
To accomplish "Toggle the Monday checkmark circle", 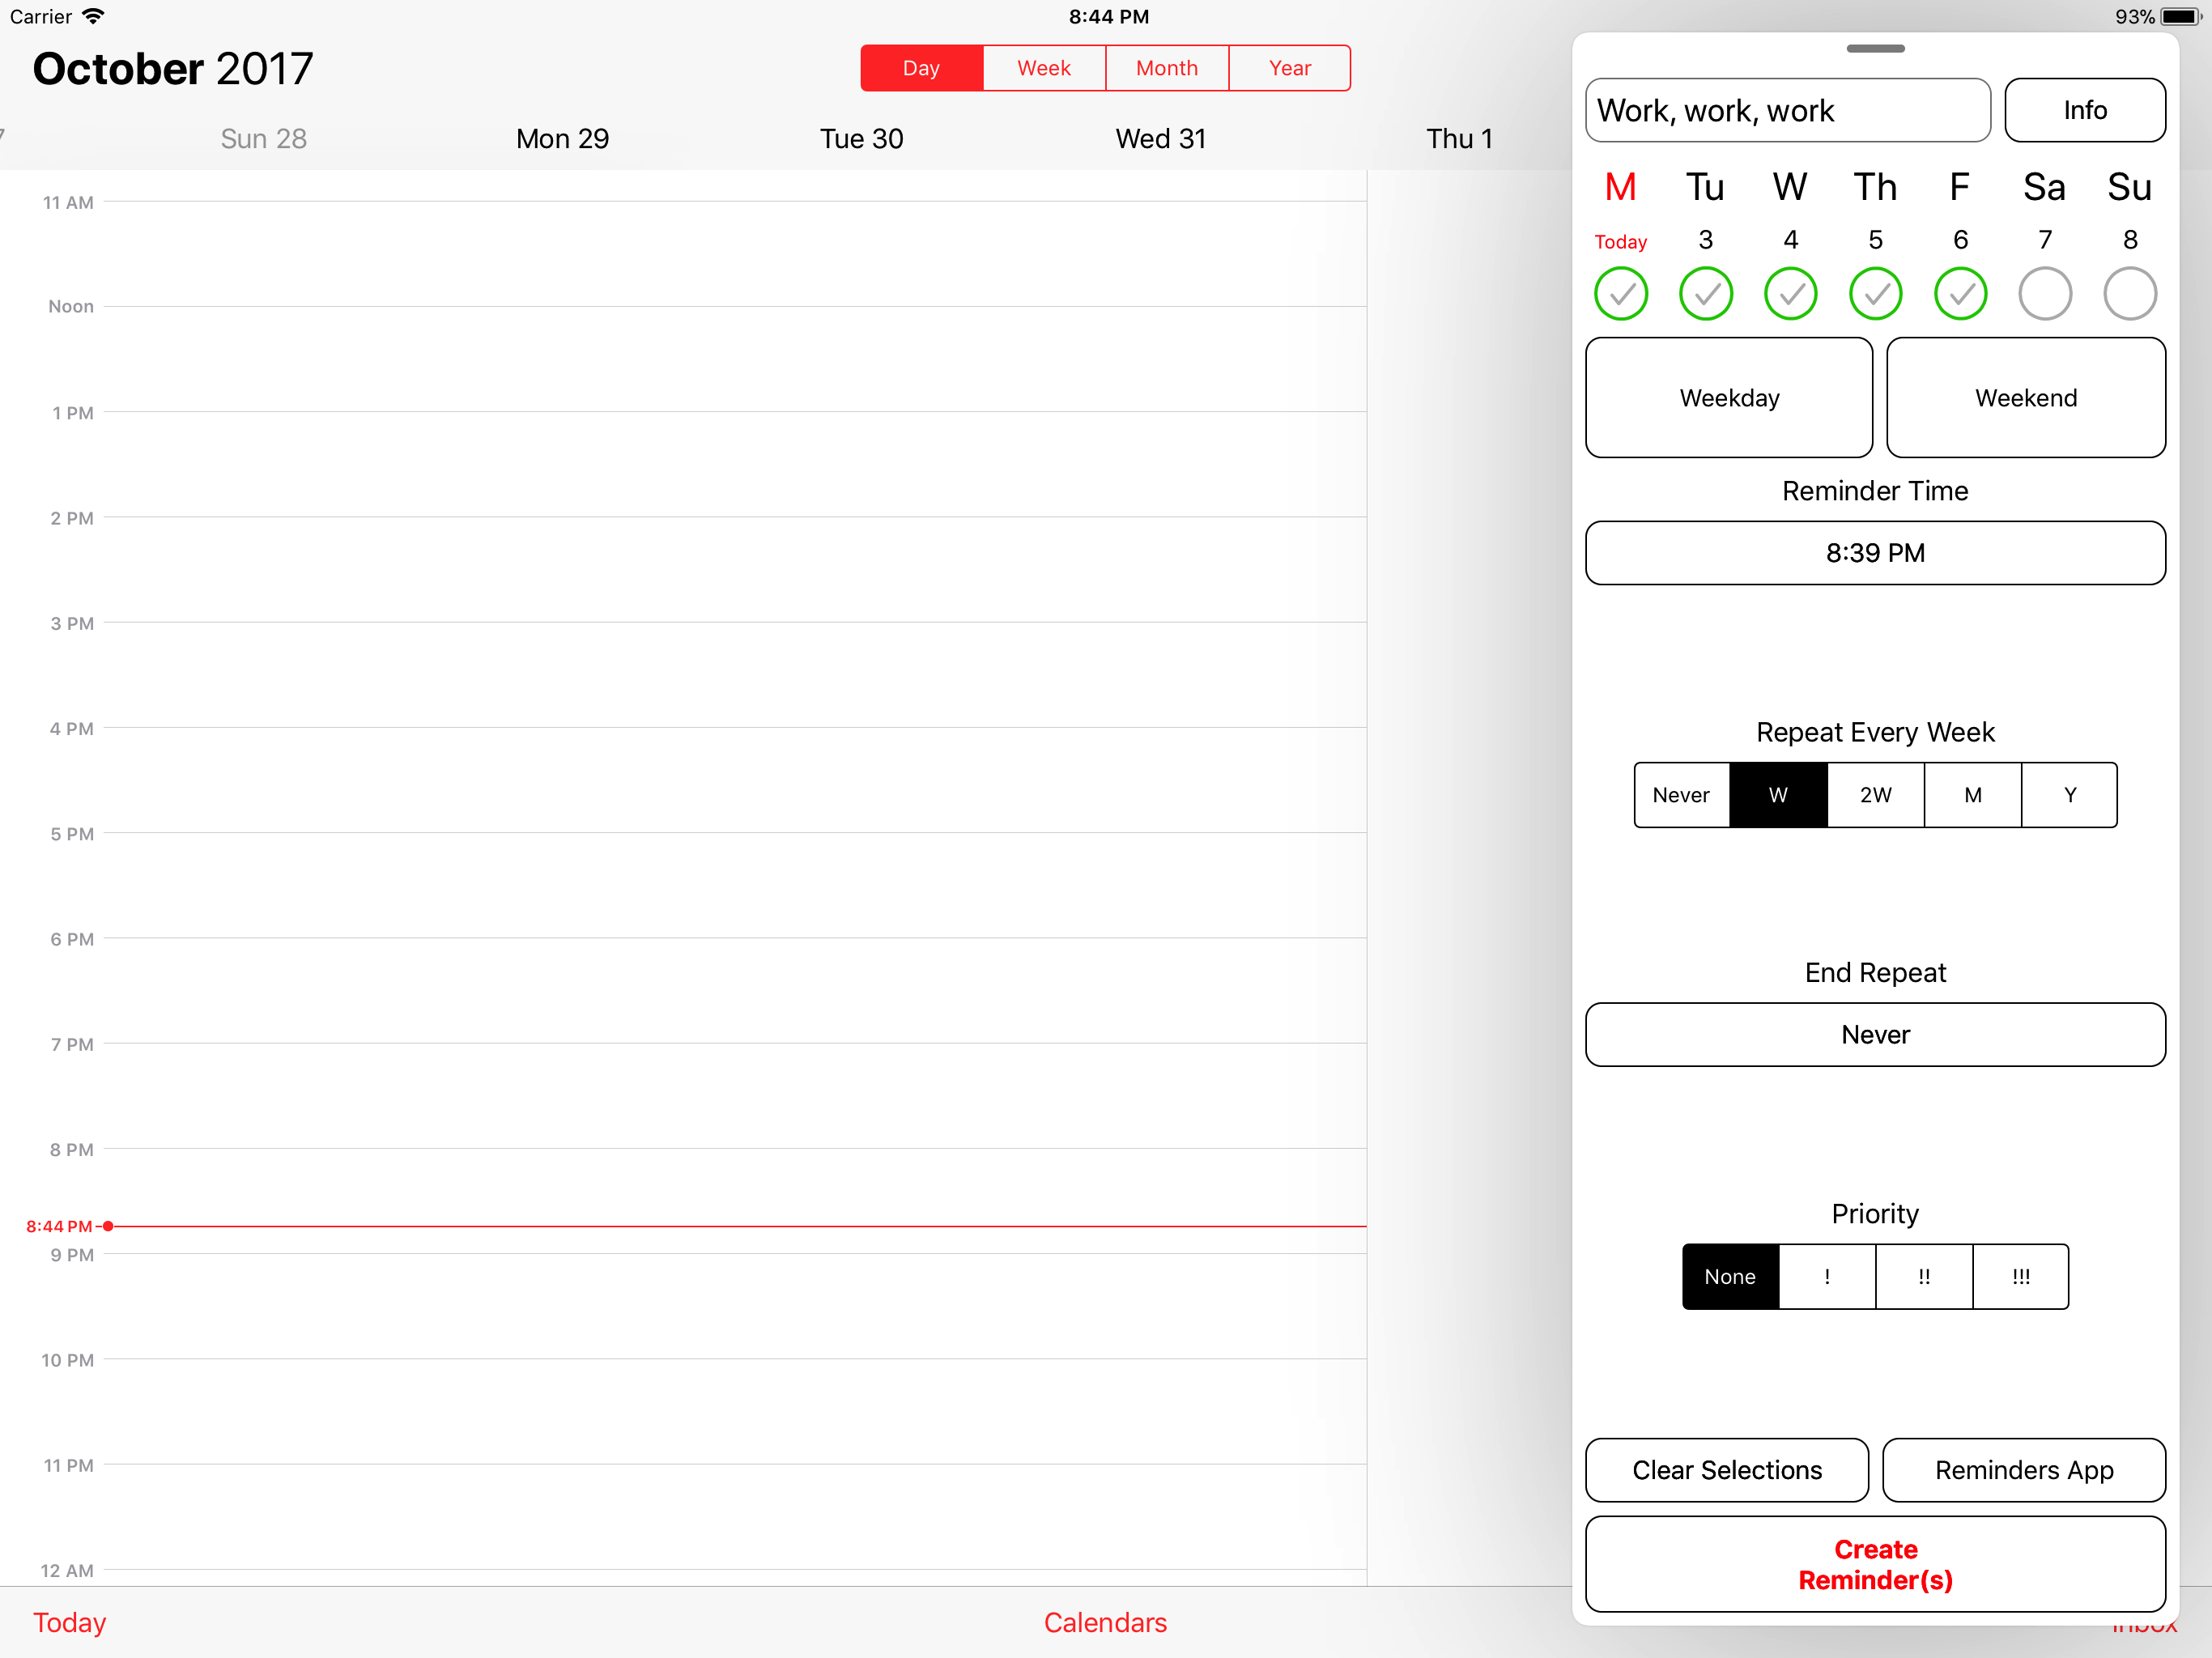I will click(1620, 293).
